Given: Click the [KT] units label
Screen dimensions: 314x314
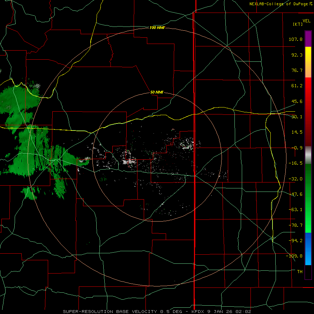Looking at the screenshot, I should [x=298, y=24].
